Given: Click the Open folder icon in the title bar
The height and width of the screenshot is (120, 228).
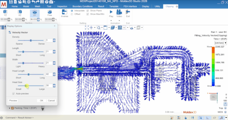Looking at the screenshot, I should tap(20, 2).
